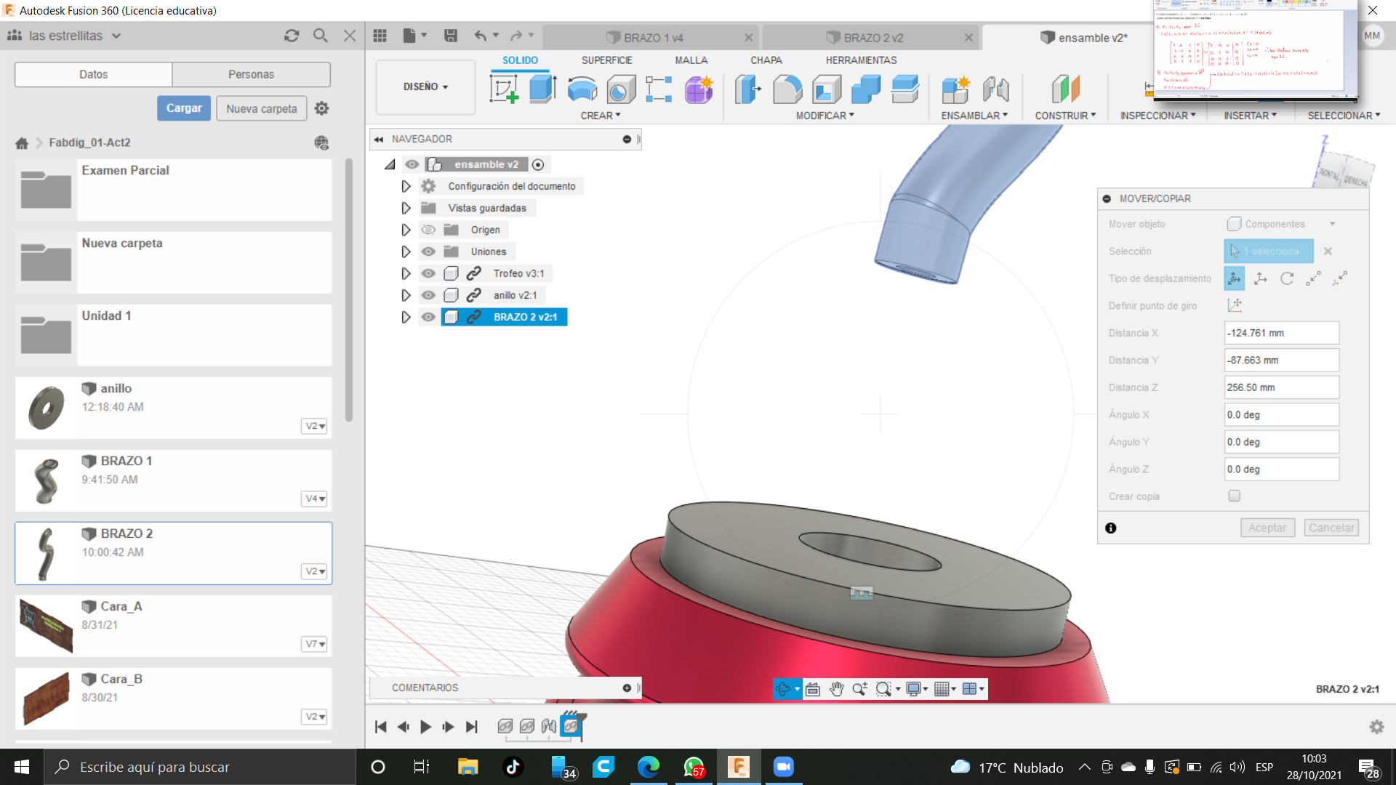Open version dropdown for BRAZO 1
Viewport: 1396px width, 785px height.
315,499
